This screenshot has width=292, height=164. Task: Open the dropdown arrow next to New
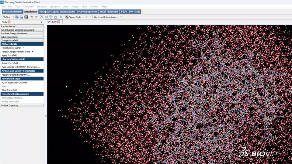click(x=13, y=17)
